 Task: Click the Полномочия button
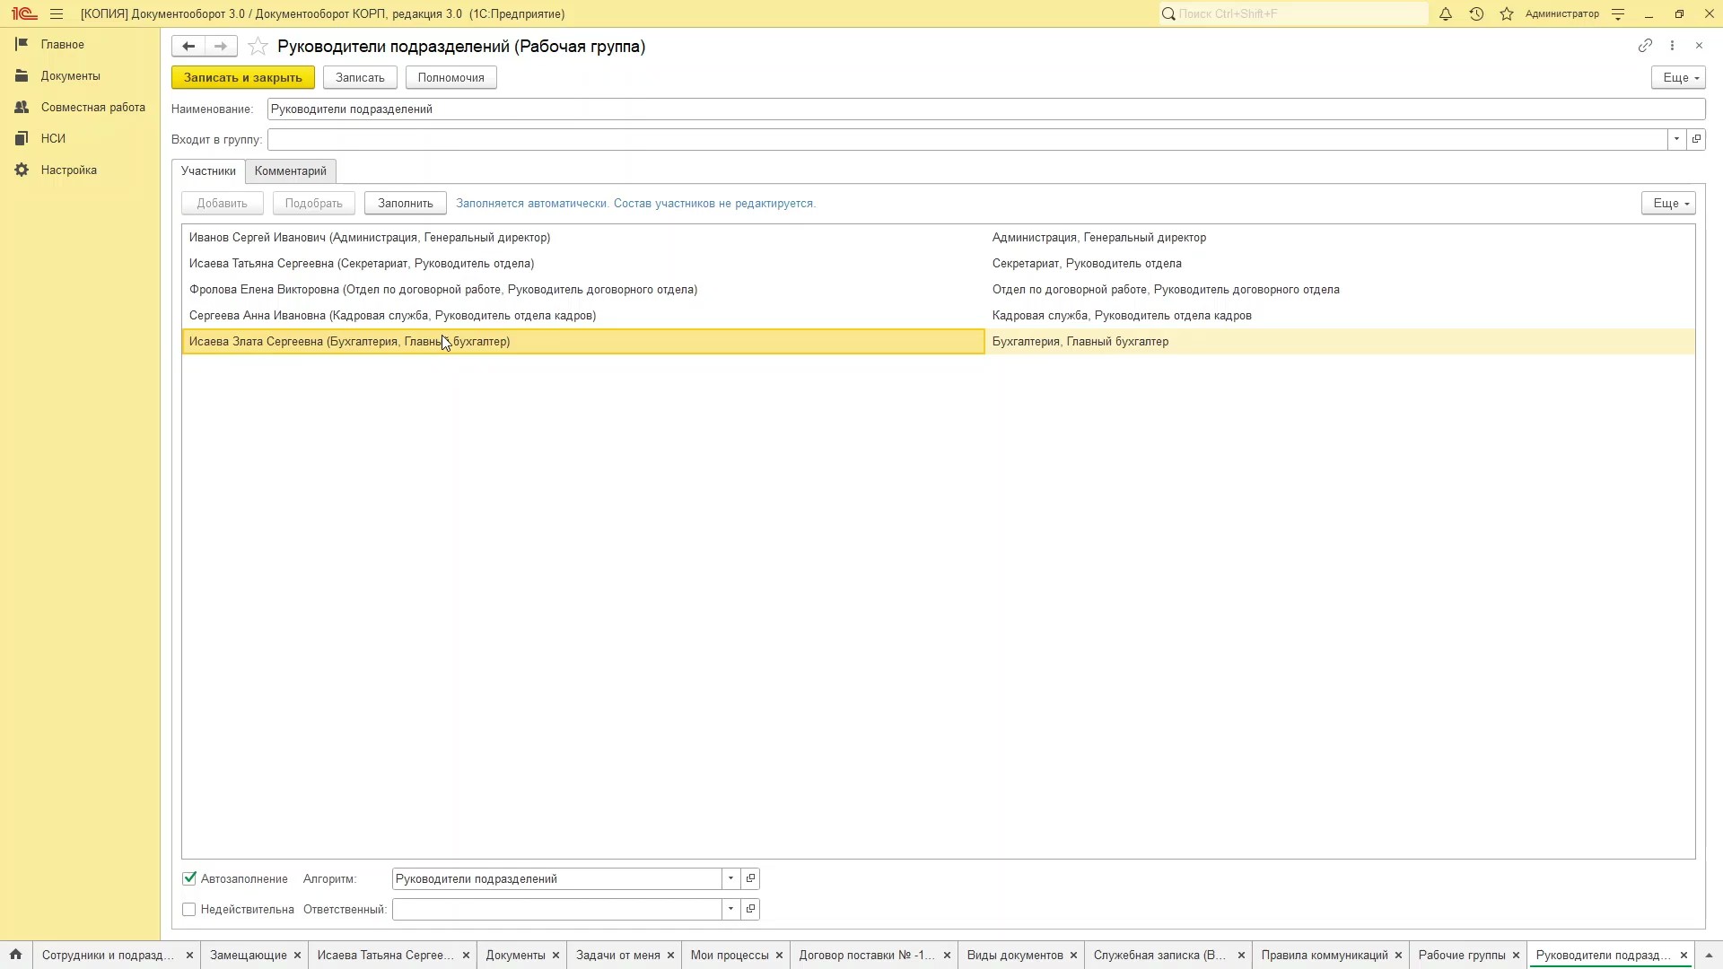click(450, 77)
